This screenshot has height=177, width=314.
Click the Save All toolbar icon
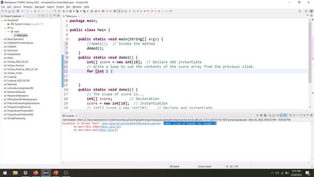13,11
